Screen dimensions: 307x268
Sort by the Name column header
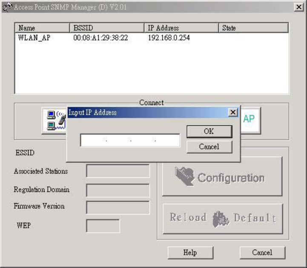42,28
